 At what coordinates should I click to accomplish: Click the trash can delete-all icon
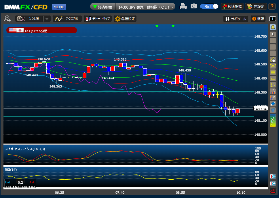click(x=273, y=110)
